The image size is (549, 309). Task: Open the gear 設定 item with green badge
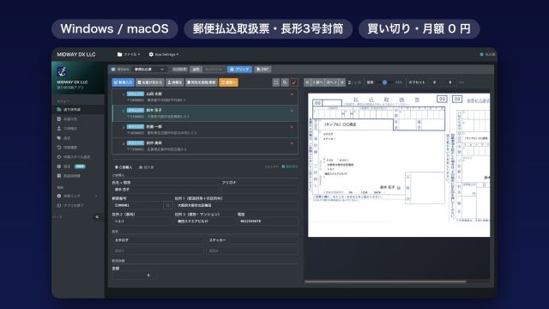click(78, 167)
